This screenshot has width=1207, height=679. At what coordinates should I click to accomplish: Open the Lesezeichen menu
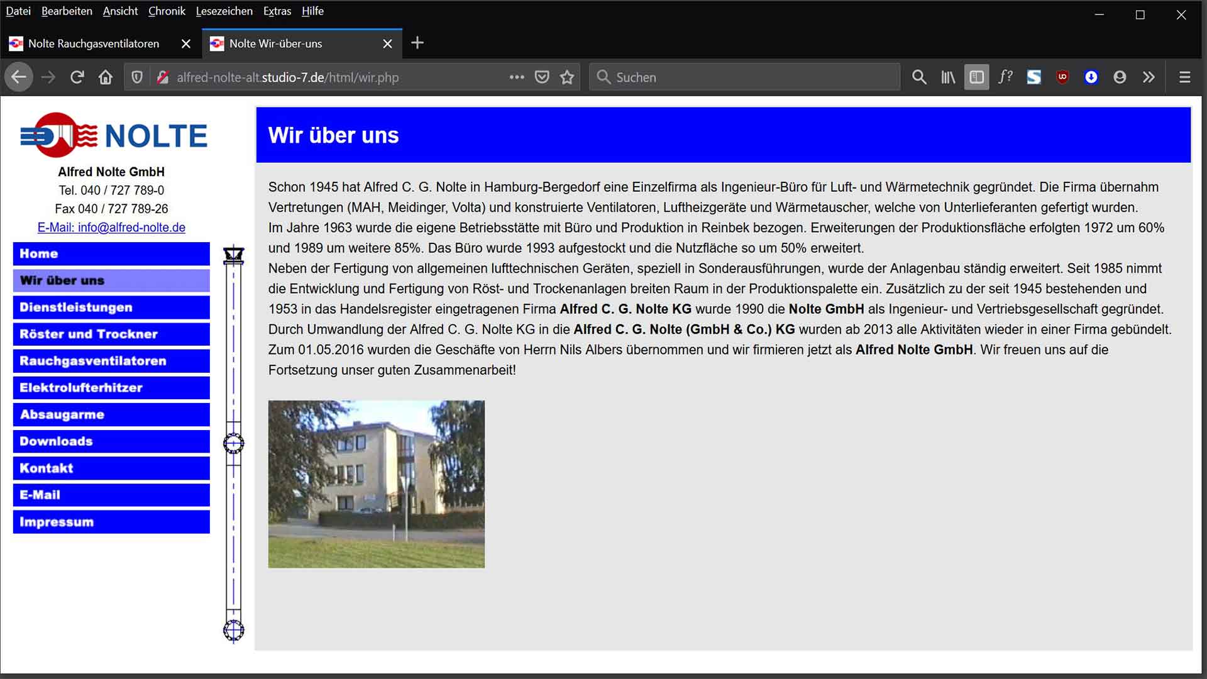[224, 11]
